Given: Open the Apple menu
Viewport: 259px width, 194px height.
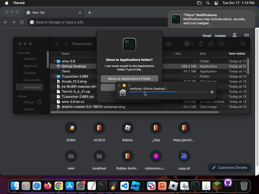Looking at the screenshot, I should (7, 3).
